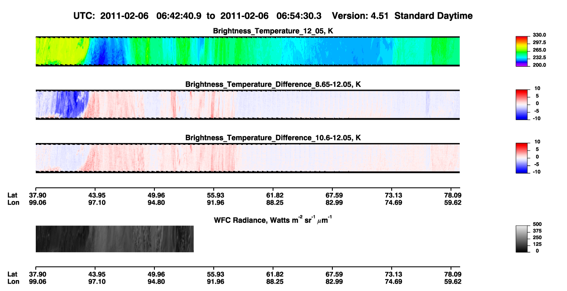This screenshot has width=567, height=291.
Task: Select the title "Brightness_Temperature_12_05, K"
Action: click(273, 31)
